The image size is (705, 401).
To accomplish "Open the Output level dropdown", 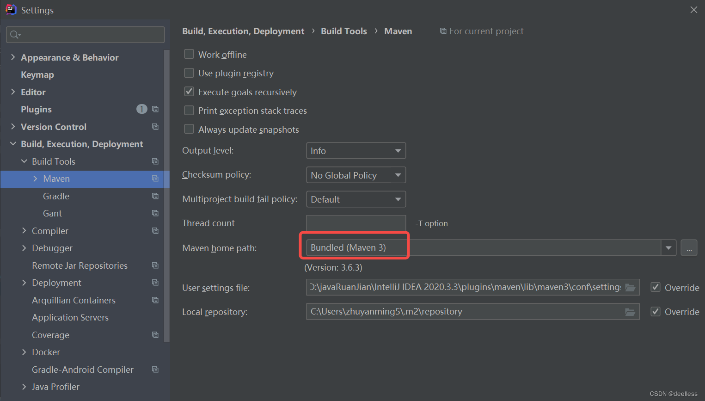I will point(356,151).
